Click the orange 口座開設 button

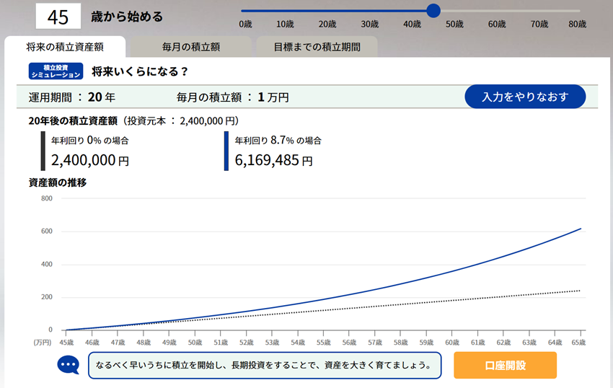click(x=505, y=365)
